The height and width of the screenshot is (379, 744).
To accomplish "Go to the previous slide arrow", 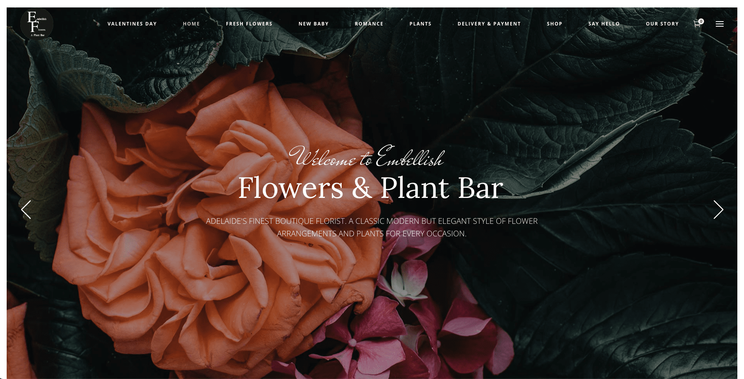I will click(x=26, y=210).
